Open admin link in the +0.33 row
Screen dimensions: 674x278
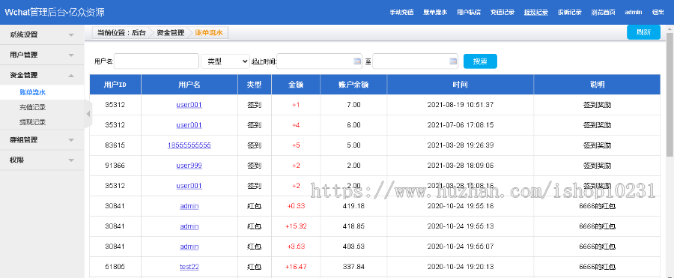[x=189, y=206]
